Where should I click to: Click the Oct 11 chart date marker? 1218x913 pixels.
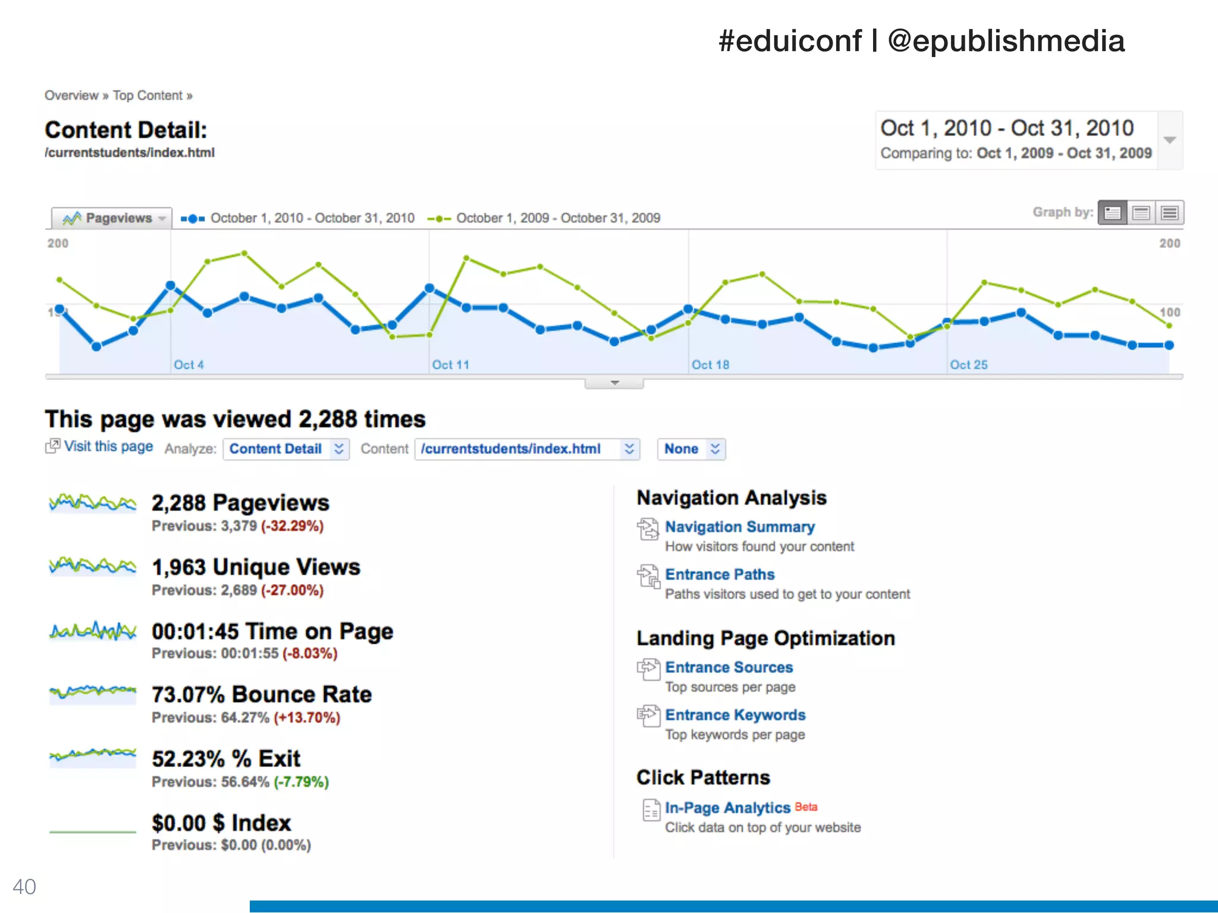point(450,364)
